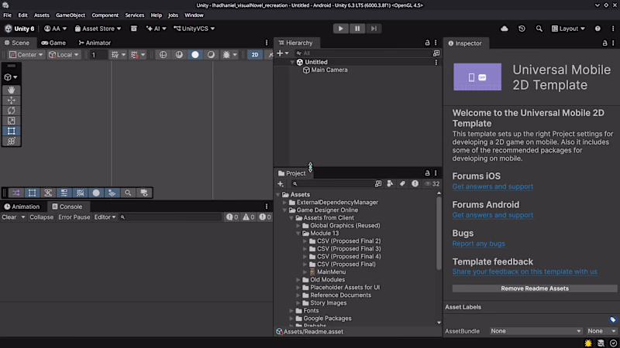Toggle scene lighting white circle button
Viewport: 620px width, 348px height.
coord(195,55)
